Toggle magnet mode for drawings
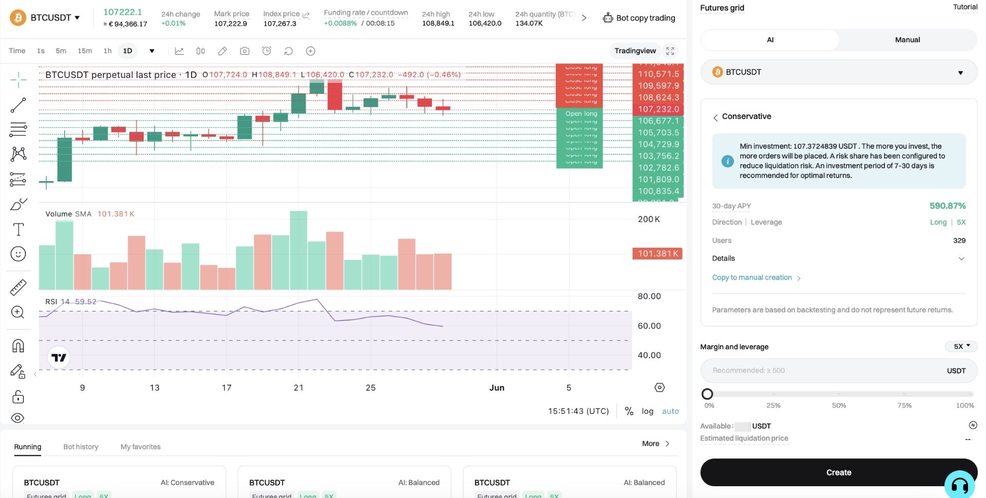Viewport: 986px width, 498px height. (18, 346)
